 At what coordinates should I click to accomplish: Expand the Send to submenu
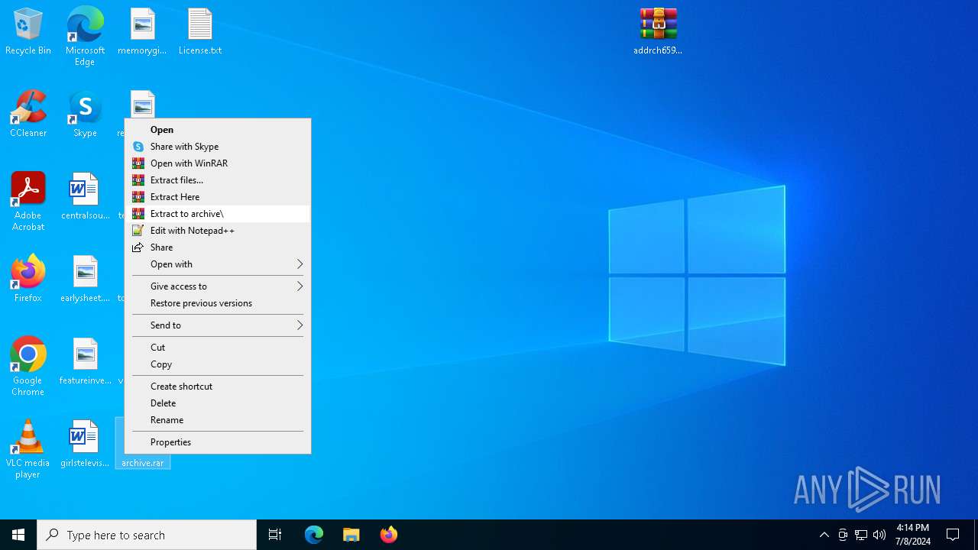218,325
